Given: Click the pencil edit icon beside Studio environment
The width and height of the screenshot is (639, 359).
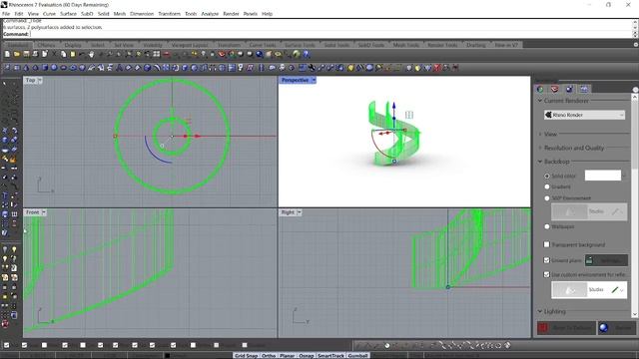Looking at the screenshot, I should click(x=615, y=290).
